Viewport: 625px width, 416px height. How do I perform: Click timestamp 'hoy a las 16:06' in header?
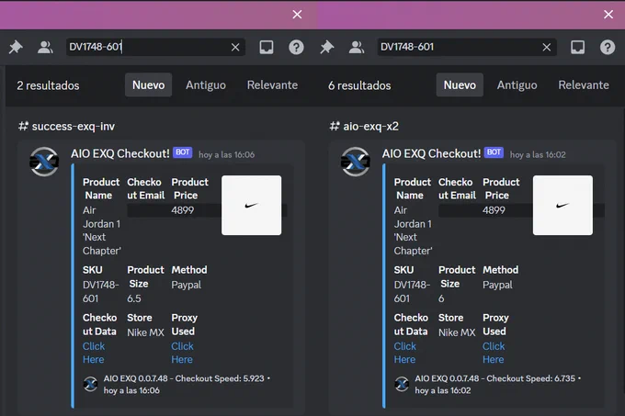point(226,155)
